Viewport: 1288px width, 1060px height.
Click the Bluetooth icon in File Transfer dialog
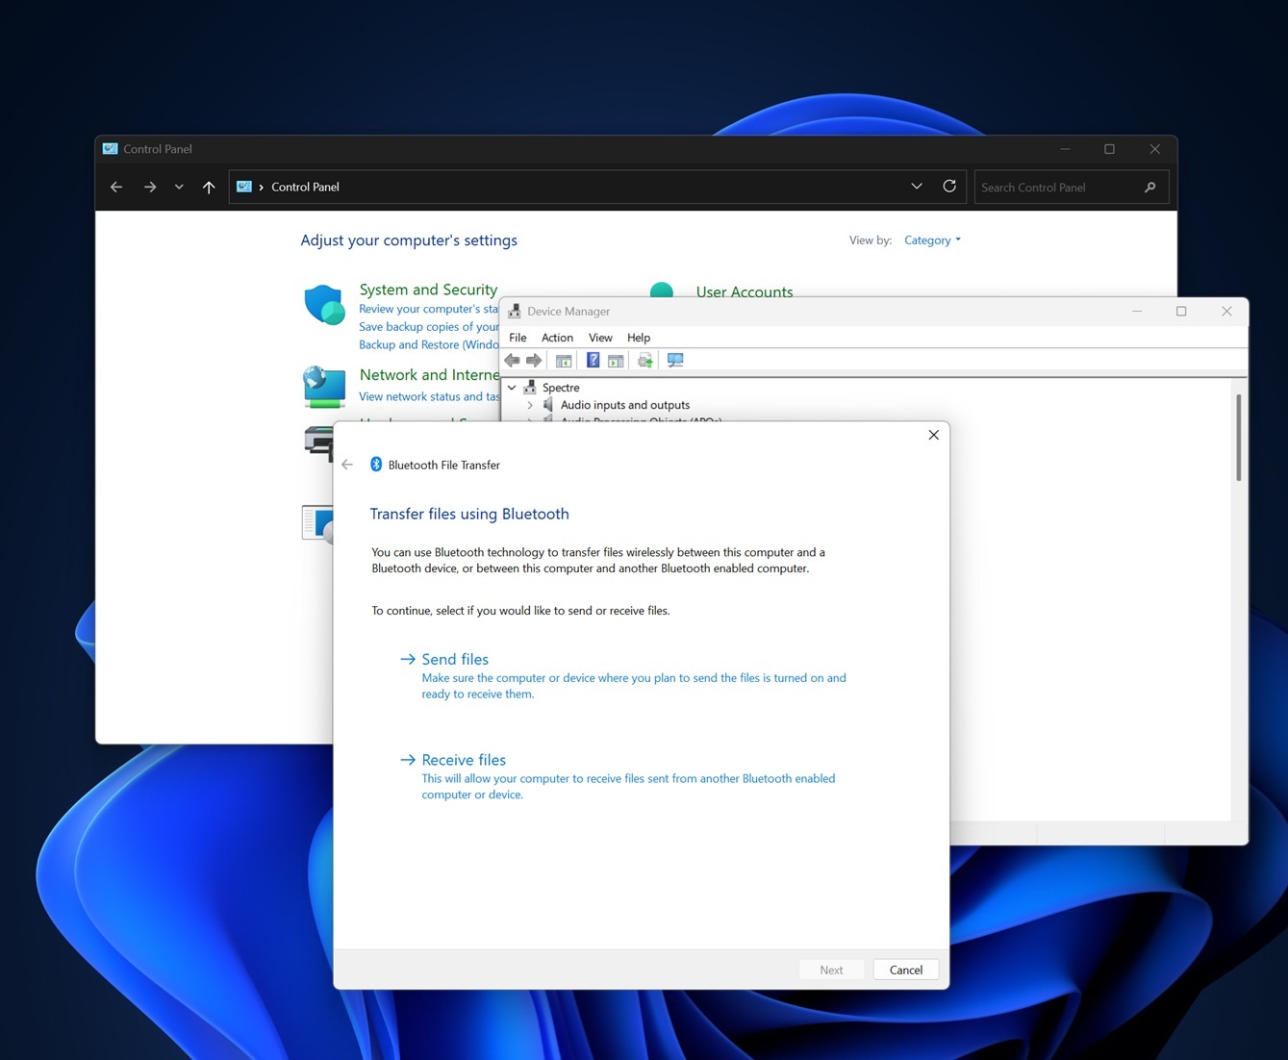[376, 464]
